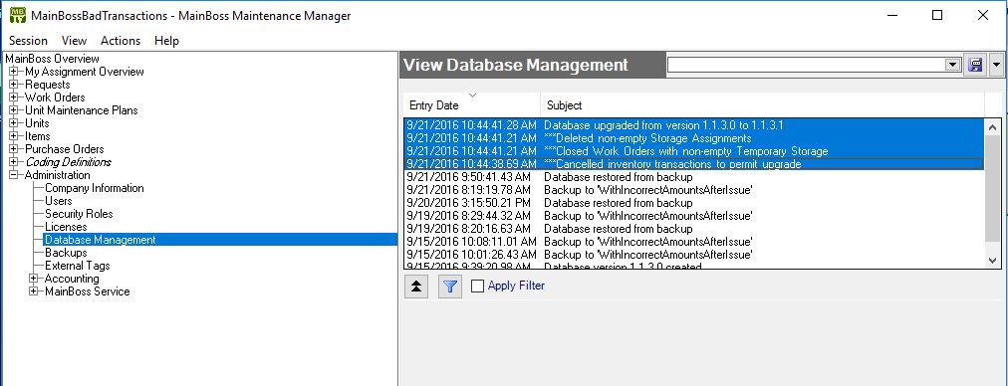Select Licenses in the tree
Screen dimensions: 1008x386
(66, 227)
